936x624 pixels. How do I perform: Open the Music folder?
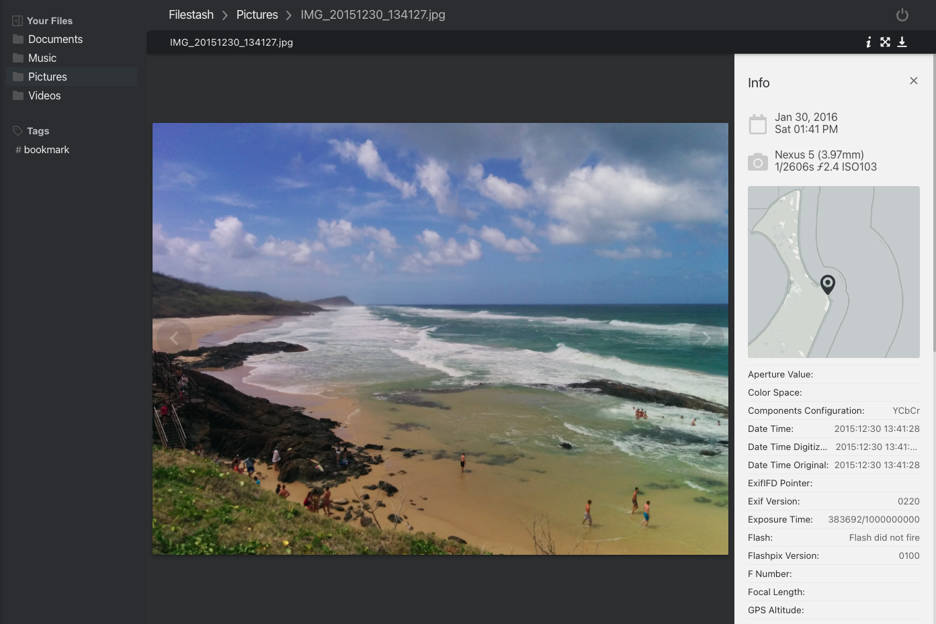(x=71, y=58)
